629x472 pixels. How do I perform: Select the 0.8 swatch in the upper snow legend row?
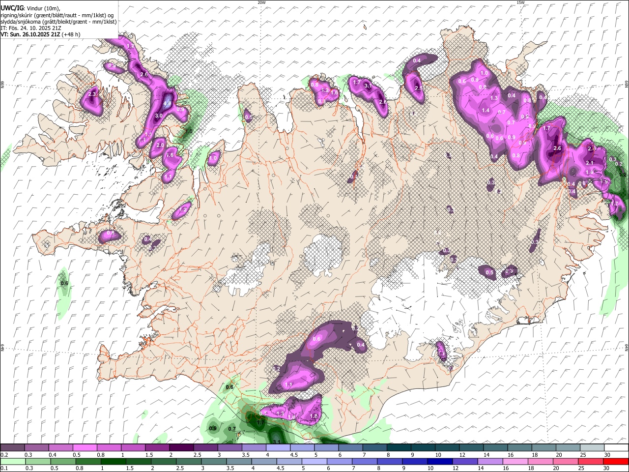coord(109,448)
